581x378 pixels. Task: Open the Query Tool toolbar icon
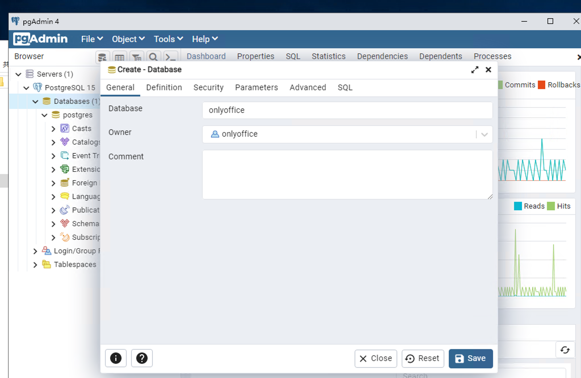point(102,57)
